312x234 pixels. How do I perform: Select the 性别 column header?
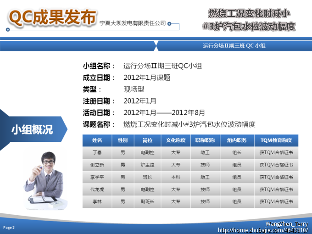[123, 140]
